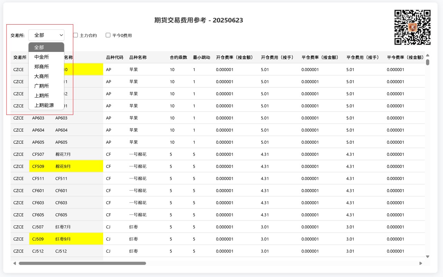Enable the 平今0费用 checkbox
This screenshot has height=277, width=443.
tap(108, 35)
